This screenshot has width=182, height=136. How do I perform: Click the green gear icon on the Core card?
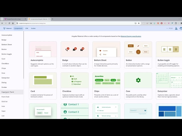(x=138, y=80)
